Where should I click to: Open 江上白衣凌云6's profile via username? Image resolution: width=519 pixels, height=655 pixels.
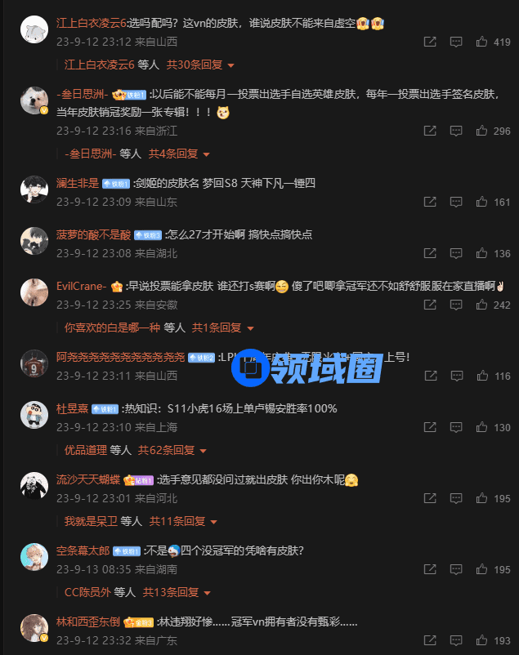[x=92, y=23]
